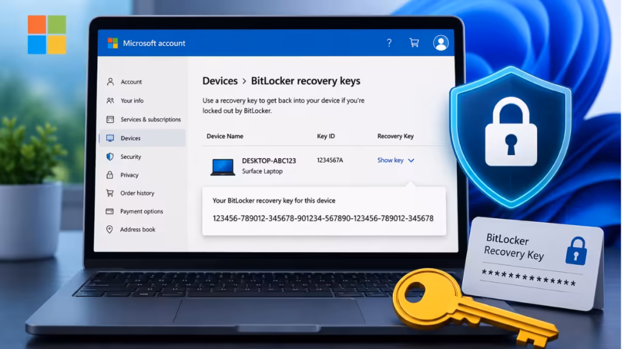Click the key ID 1234567A
Viewport: 622px width, 349px height.
pyautogui.click(x=330, y=160)
